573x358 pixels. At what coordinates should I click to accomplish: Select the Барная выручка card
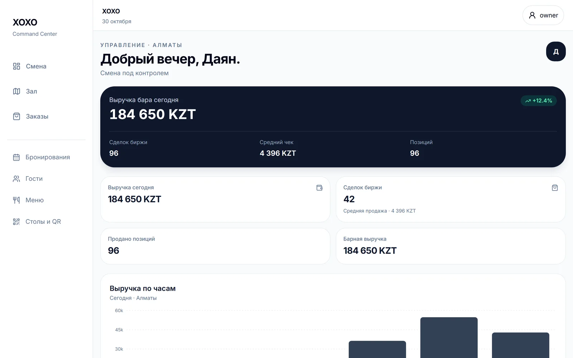[451, 246]
